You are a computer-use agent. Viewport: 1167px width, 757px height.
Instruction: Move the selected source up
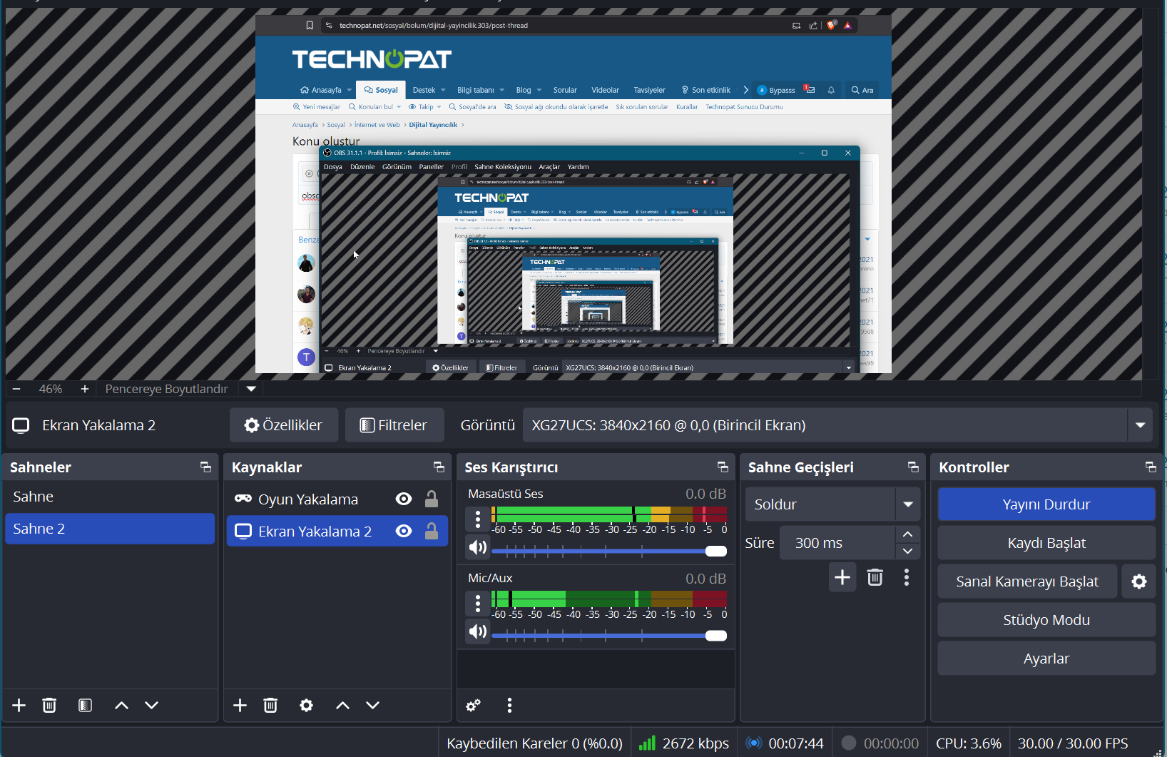coord(343,706)
